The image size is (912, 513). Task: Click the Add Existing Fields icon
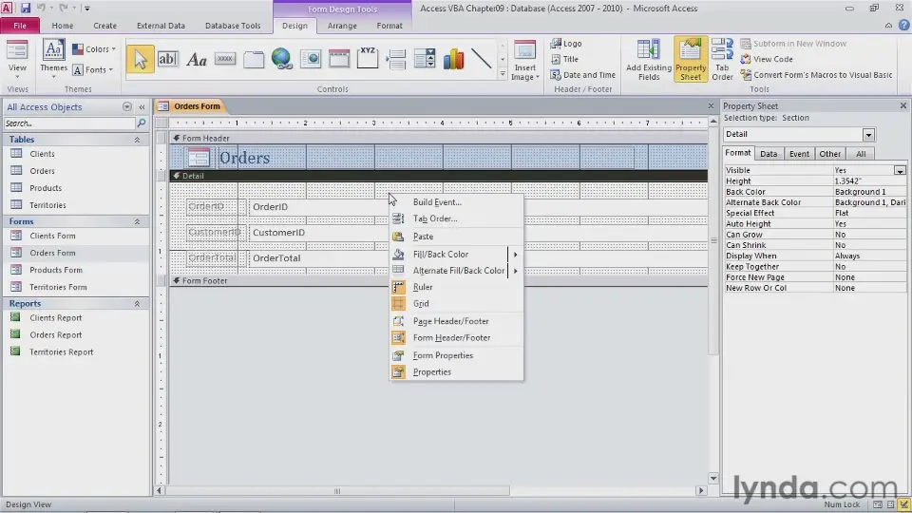point(649,60)
